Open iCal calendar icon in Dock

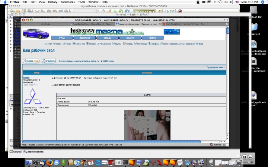coord(91,163)
